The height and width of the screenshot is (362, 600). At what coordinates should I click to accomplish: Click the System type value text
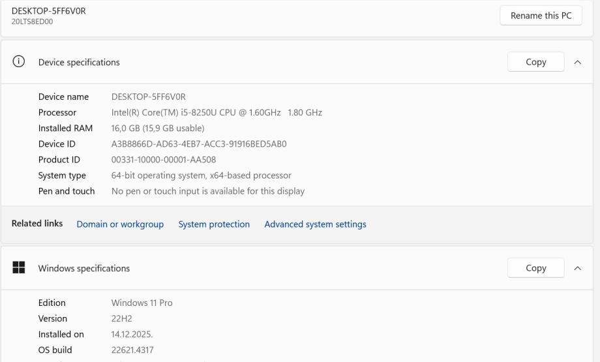pyautogui.click(x=202, y=175)
